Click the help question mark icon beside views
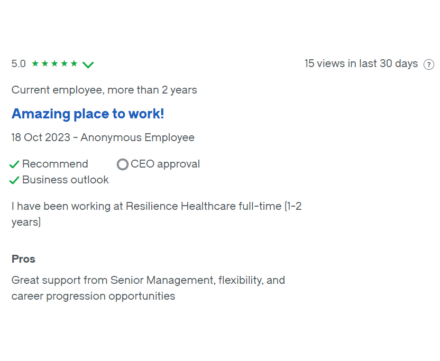Screen dimensions: 440x361 tap(429, 64)
